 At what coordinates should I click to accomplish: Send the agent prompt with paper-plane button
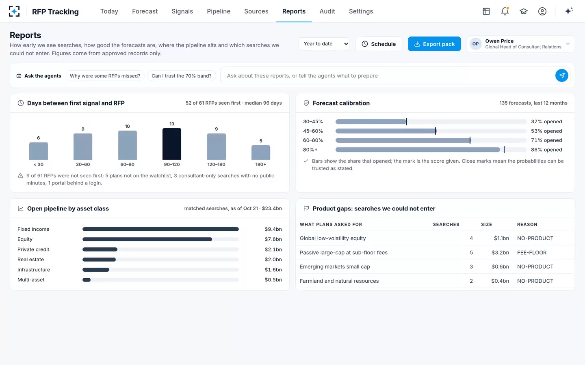[x=562, y=75]
